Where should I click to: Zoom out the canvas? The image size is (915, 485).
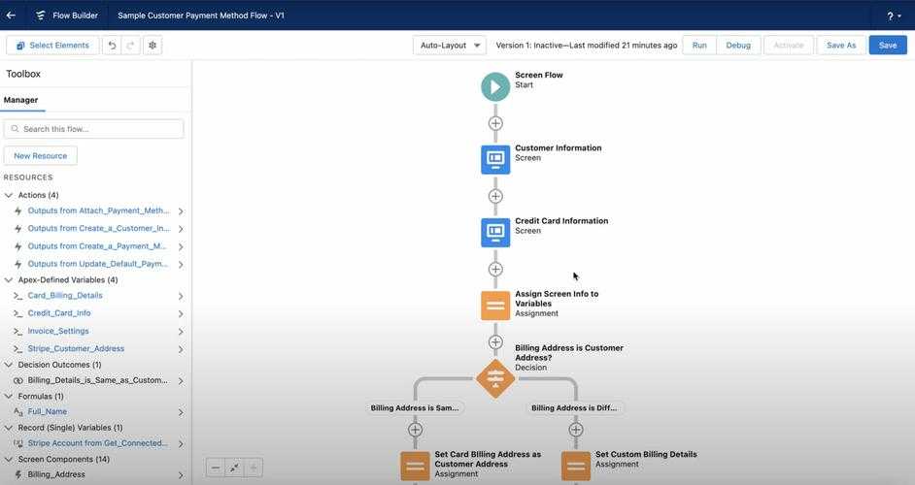tap(216, 468)
